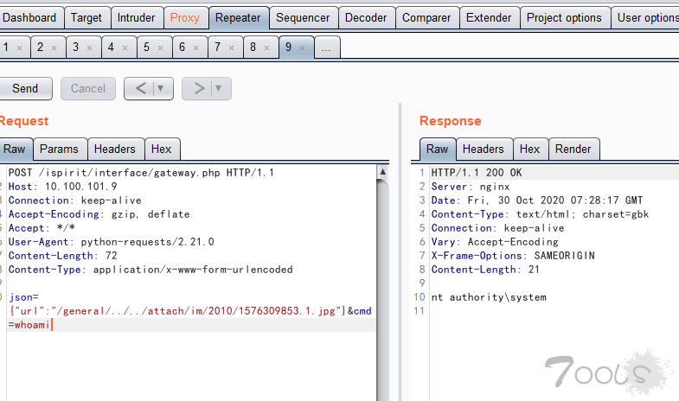
Task: Open the Project options tab
Action: coord(564,18)
